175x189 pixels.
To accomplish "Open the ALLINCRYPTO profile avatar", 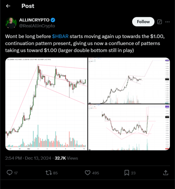I will 11,23.
